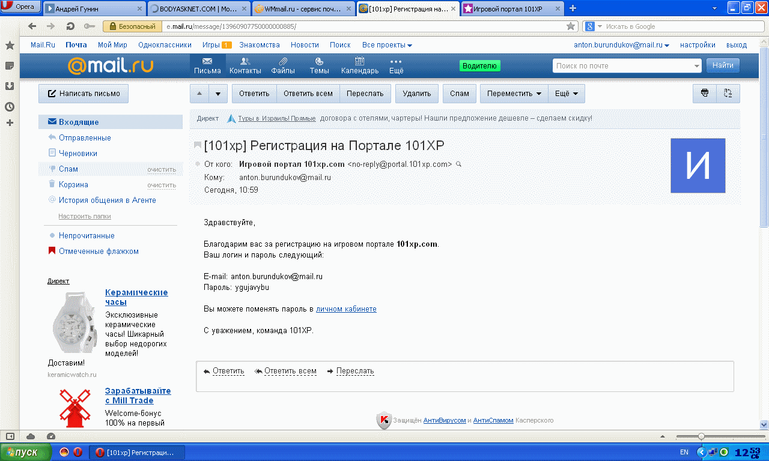Click the password wand key icon
Image resolution: width=769 pixels, height=461 pixels.
[89, 26]
